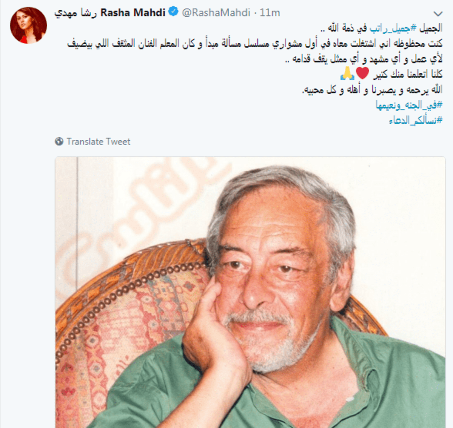Click the text كلنا اتعلمنا منك كتير
Image resolution: width=453 pixels, height=428 pixels.
click(408, 74)
